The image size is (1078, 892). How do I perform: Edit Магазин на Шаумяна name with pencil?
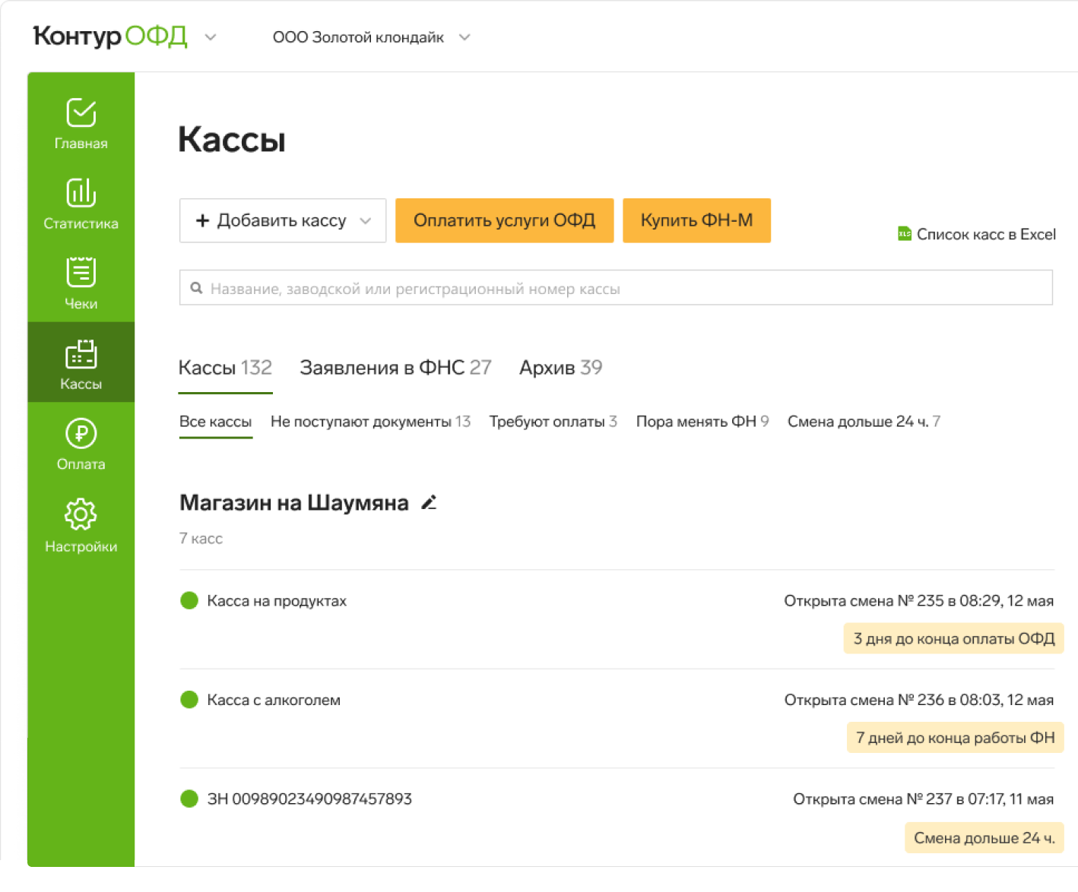point(429,503)
